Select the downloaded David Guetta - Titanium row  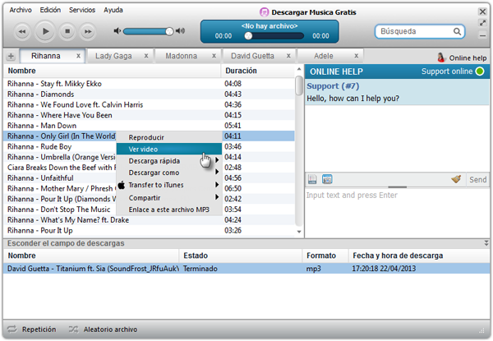pyautogui.click(x=246, y=269)
